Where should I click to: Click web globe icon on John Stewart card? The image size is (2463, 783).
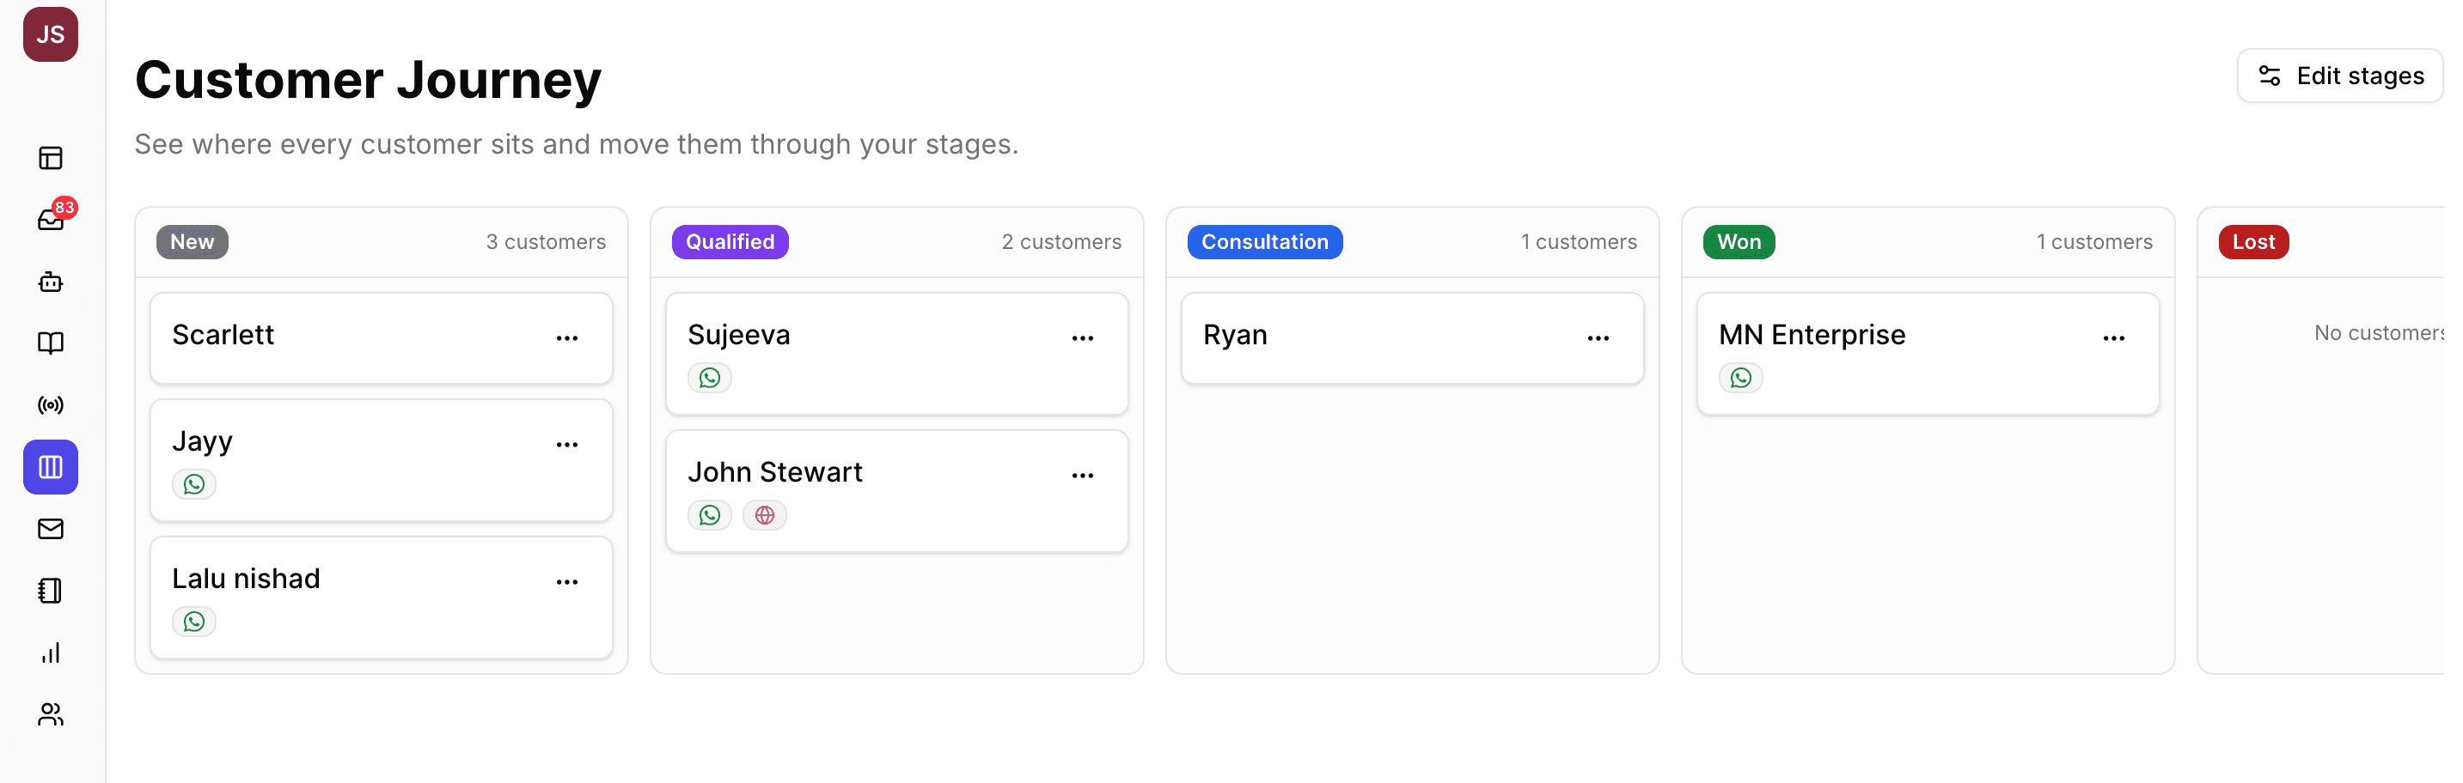765,516
